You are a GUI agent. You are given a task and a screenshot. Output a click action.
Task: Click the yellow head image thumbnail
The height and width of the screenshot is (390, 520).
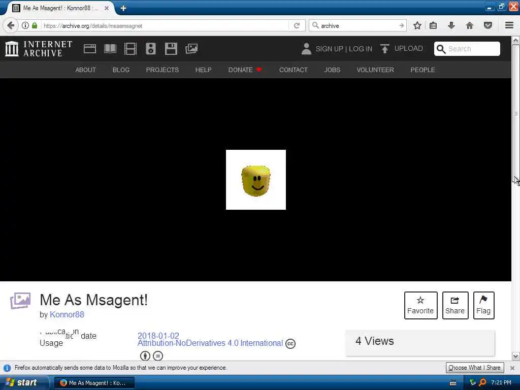(256, 180)
